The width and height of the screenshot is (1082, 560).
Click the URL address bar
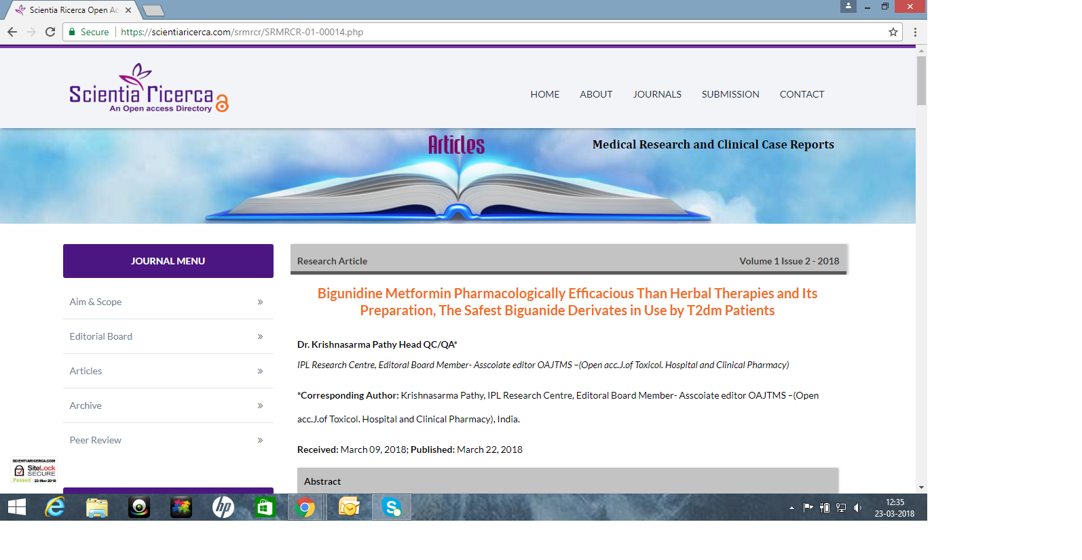pos(475,32)
